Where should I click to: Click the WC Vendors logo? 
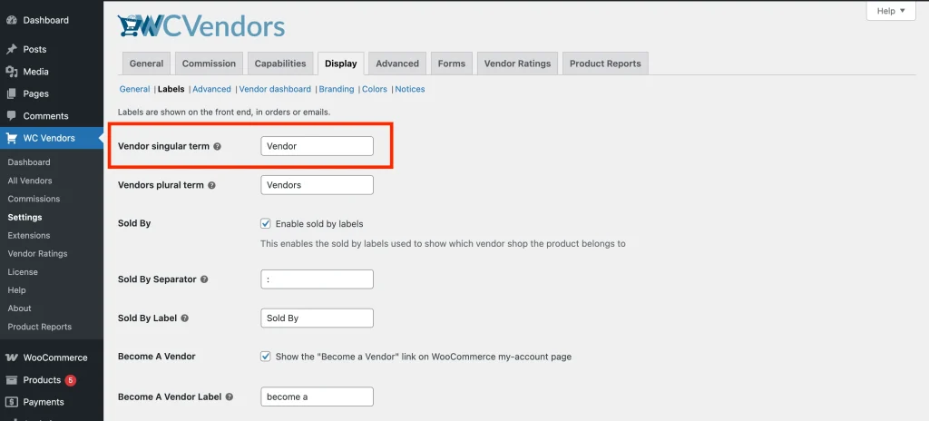coord(201,26)
